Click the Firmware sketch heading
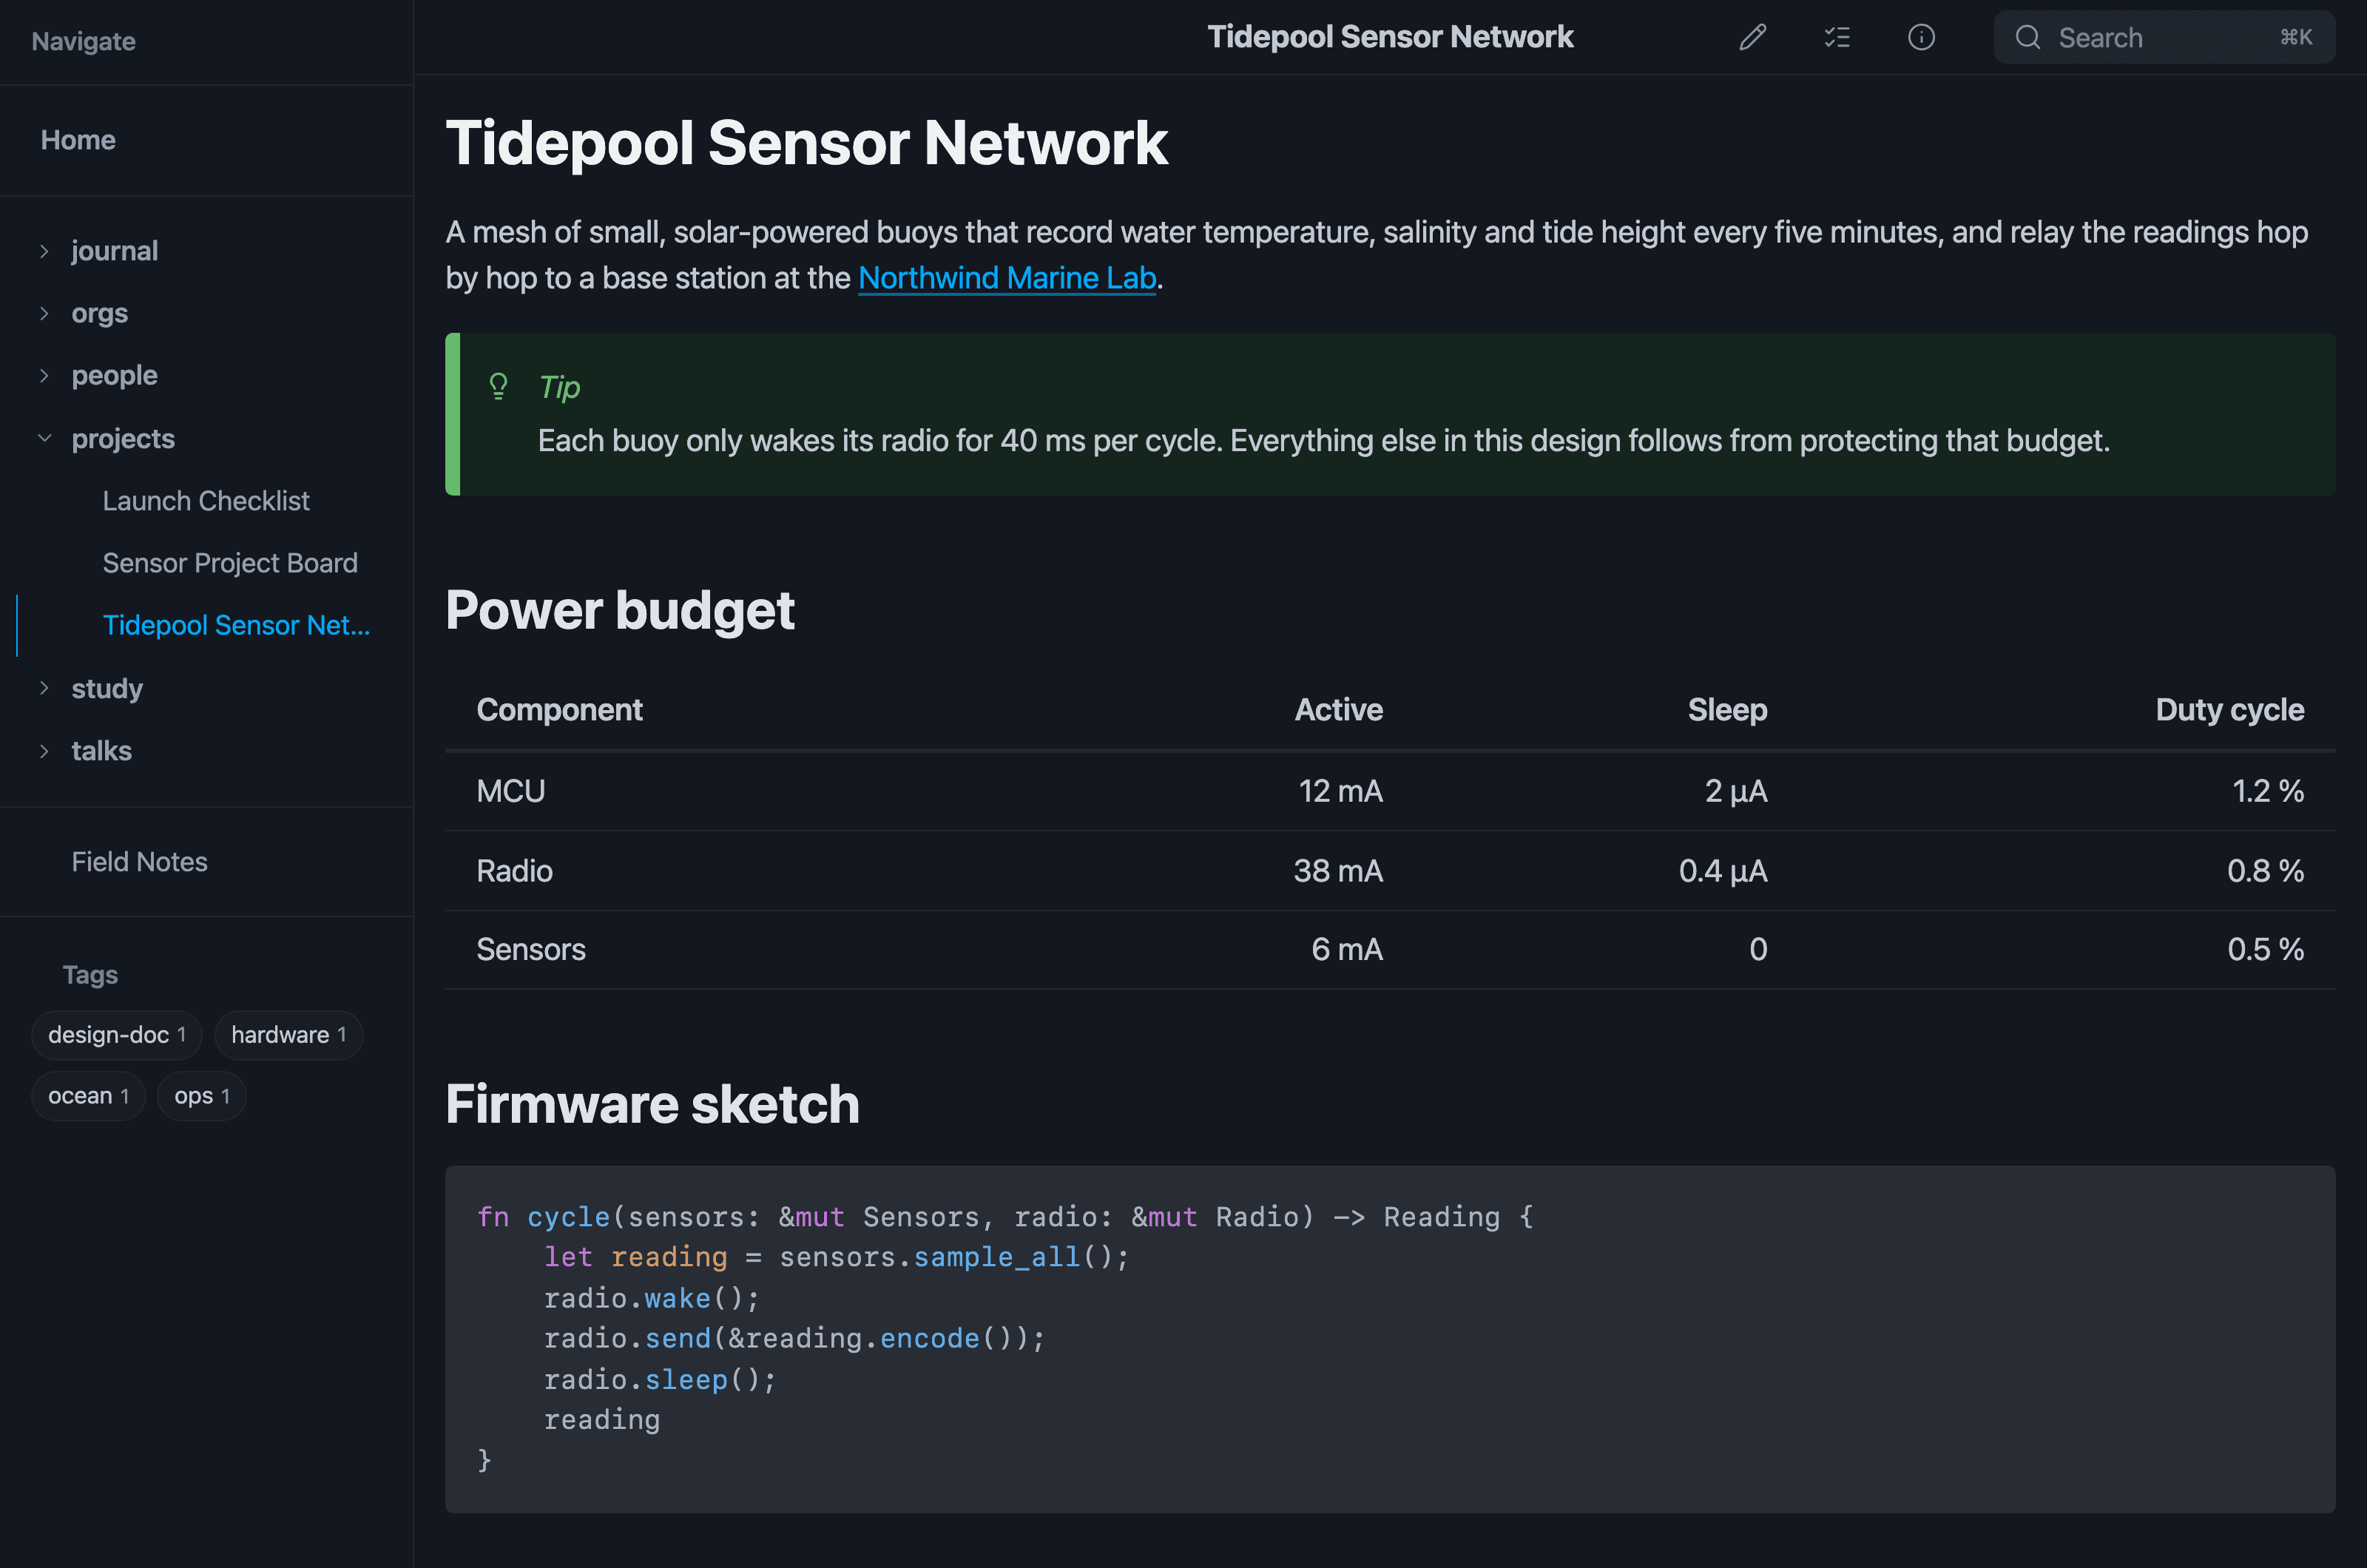2367x1568 pixels. tap(652, 1104)
